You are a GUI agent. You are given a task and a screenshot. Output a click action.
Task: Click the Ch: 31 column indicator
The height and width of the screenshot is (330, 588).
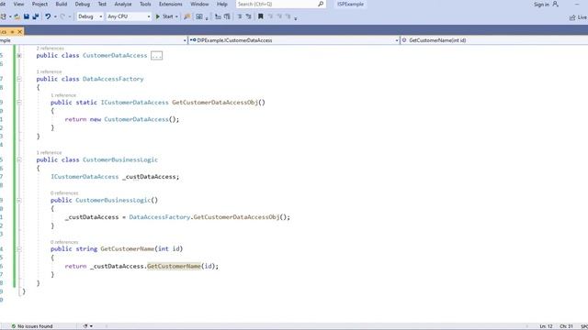coord(567,326)
